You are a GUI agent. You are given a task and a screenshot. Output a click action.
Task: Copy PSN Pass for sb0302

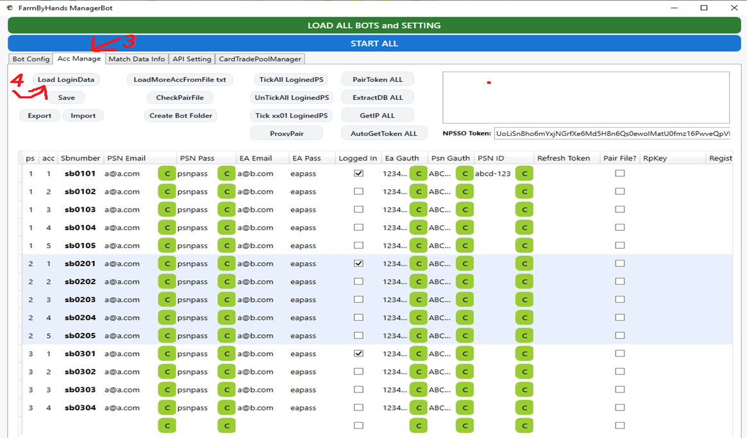(226, 372)
